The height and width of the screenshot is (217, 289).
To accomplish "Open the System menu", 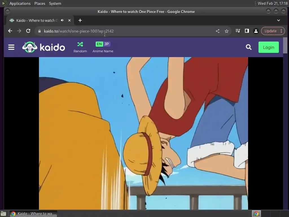I will tap(55, 3).
